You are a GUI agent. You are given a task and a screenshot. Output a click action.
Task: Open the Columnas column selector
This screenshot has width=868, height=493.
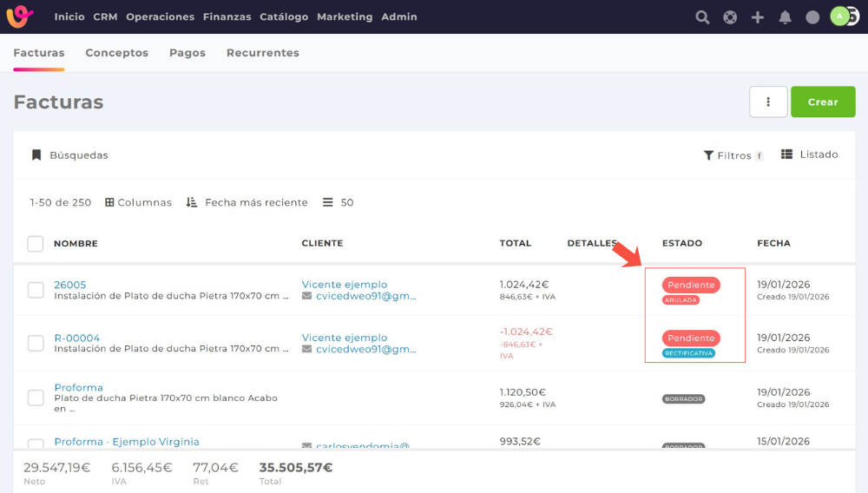click(139, 202)
